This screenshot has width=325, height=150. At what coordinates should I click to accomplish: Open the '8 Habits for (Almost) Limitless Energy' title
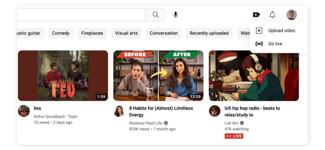click(161, 112)
